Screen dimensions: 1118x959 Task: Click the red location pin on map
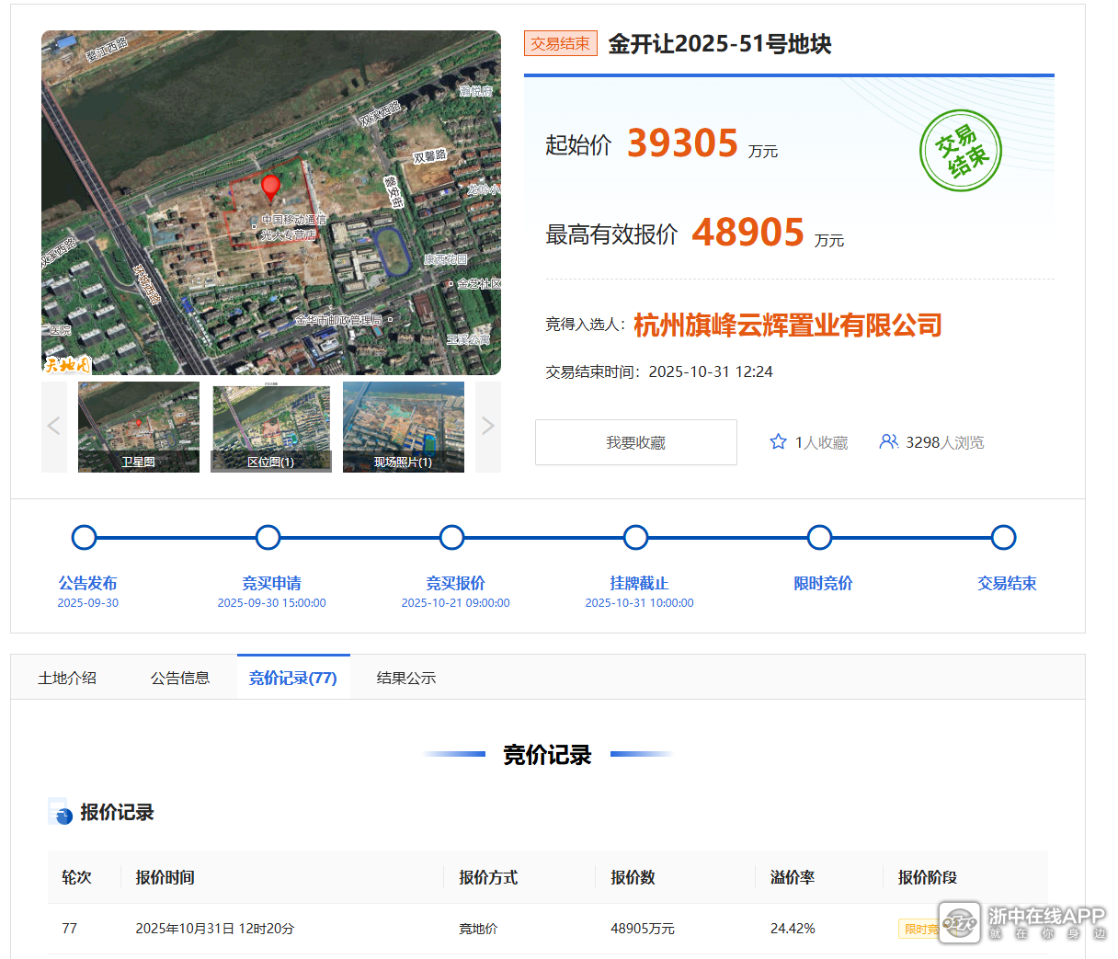[270, 187]
